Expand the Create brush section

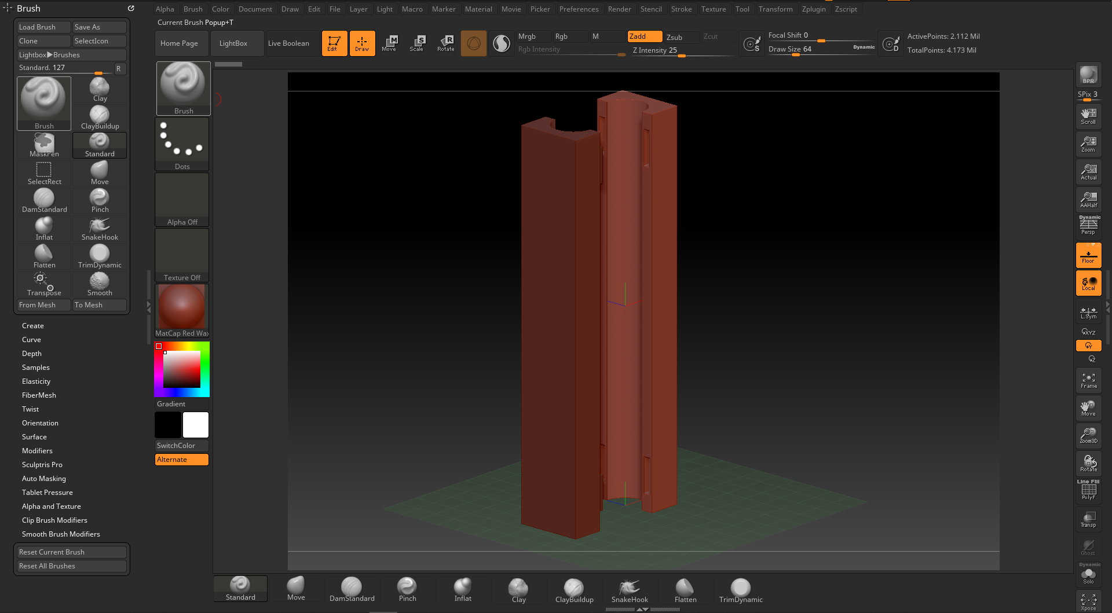[x=33, y=326]
